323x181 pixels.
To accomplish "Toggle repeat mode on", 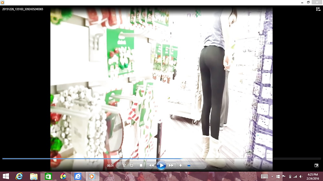I will tap(132, 165).
